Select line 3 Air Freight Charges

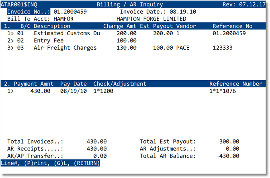click(65, 48)
